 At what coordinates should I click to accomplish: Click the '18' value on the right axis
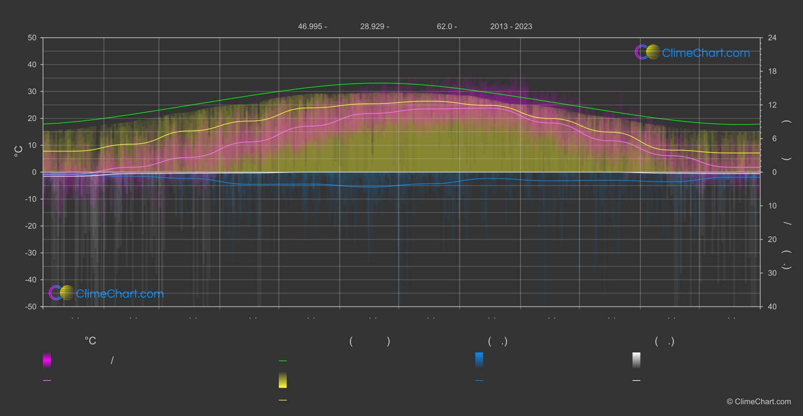click(x=772, y=72)
